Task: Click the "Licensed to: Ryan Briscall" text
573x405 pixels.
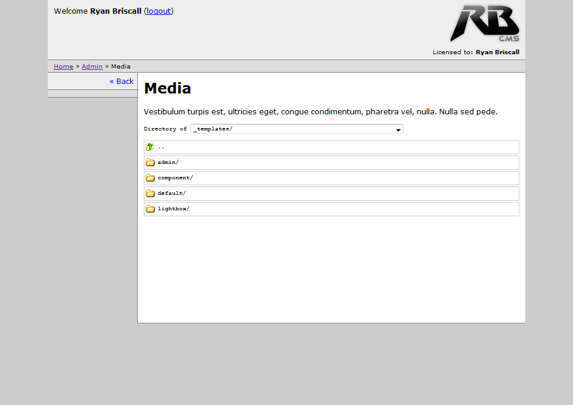Action: coord(476,52)
